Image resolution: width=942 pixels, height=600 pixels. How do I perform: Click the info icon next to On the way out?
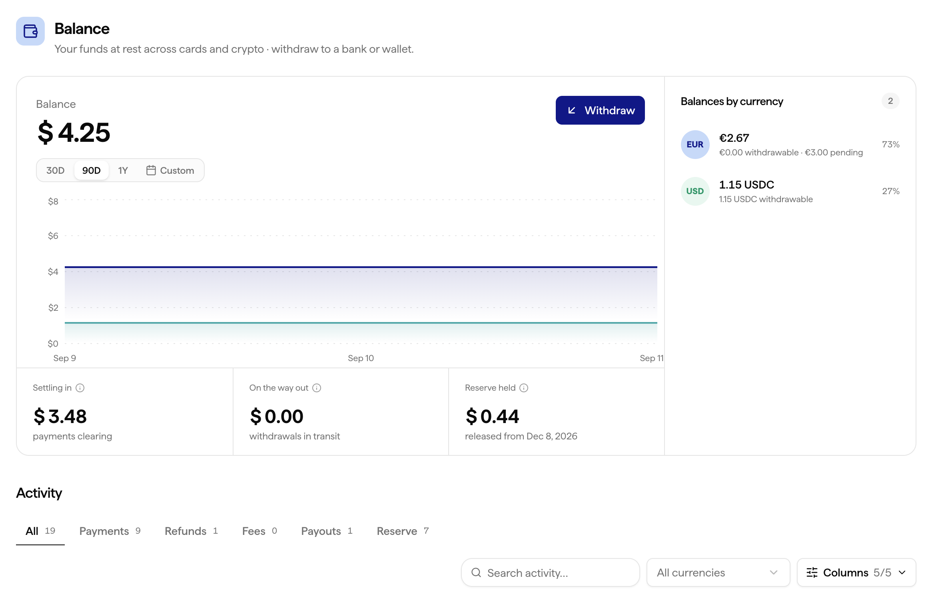click(x=317, y=388)
